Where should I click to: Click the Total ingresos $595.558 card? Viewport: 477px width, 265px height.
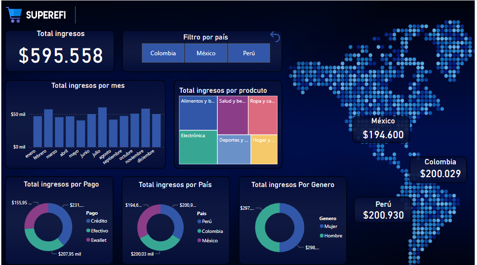(60, 51)
